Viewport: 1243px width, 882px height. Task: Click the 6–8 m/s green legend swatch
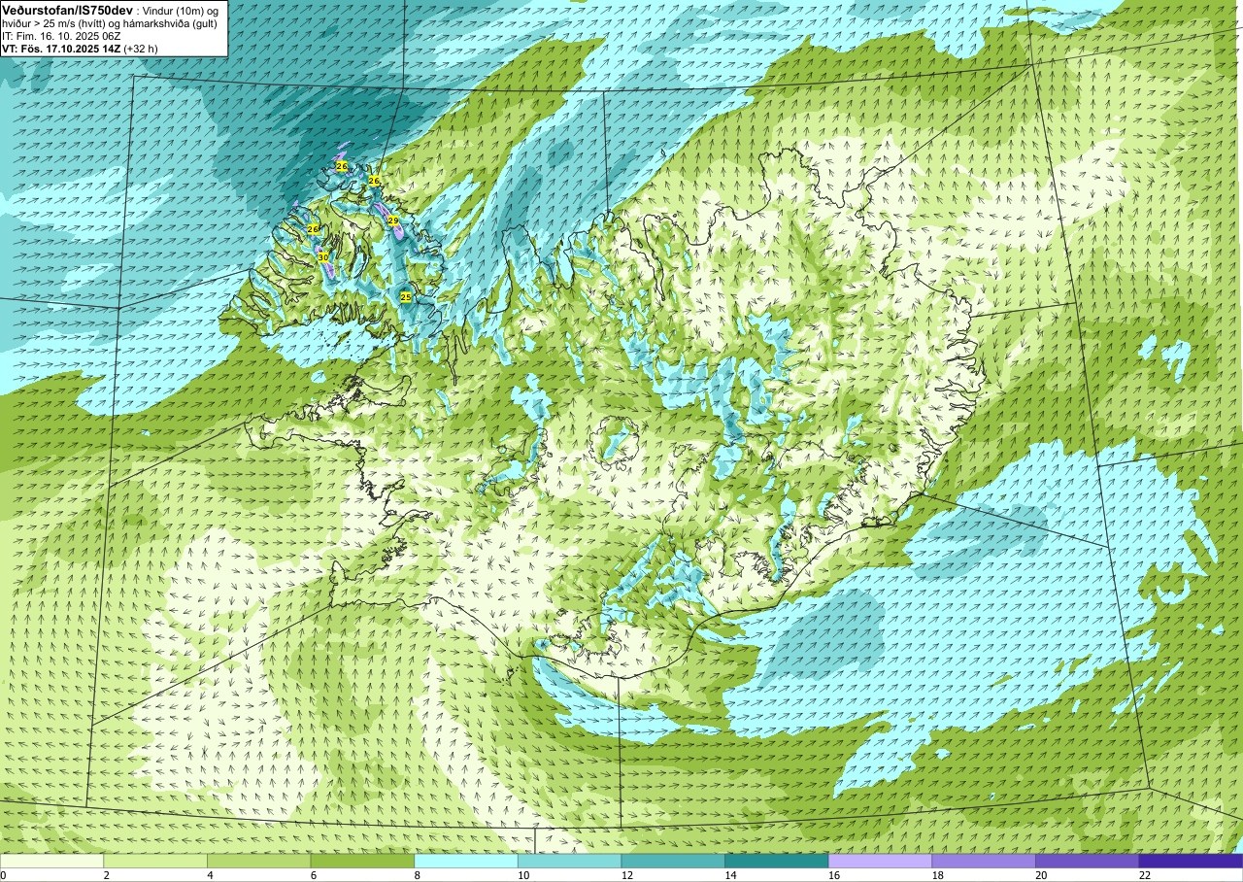coord(362,861)
